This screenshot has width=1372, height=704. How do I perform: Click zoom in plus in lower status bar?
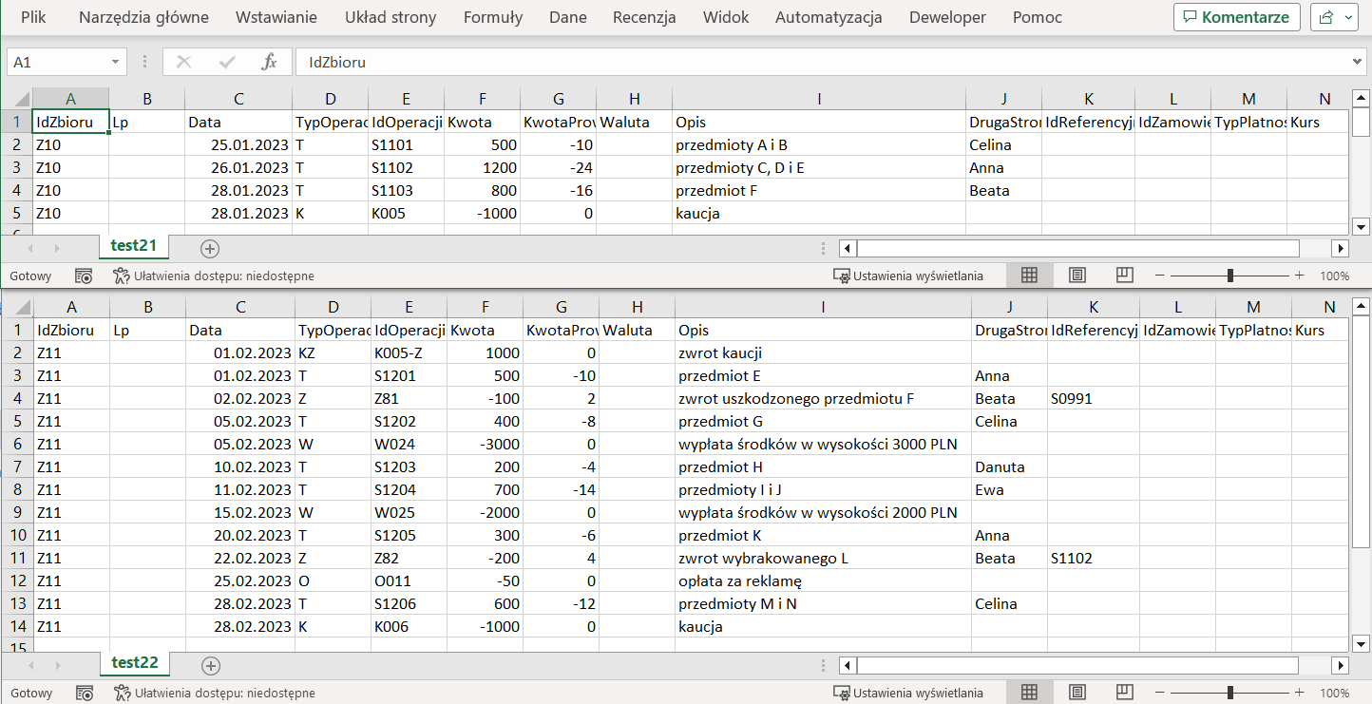[x=1299, y=693]
